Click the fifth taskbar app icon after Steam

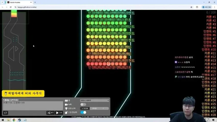click(x=25, y=120)
